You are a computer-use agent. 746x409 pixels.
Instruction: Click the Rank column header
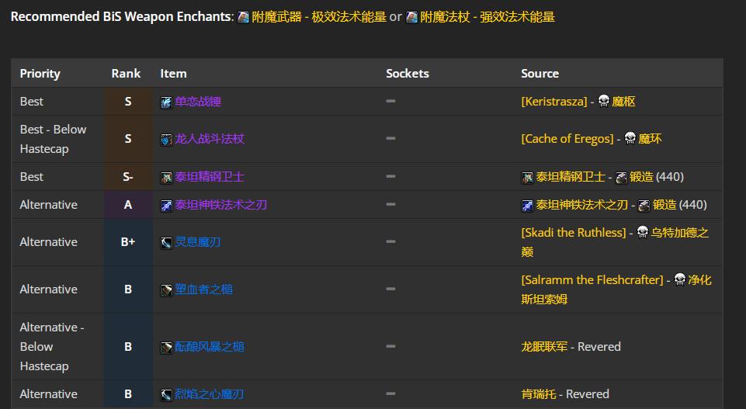coord(126,74)
